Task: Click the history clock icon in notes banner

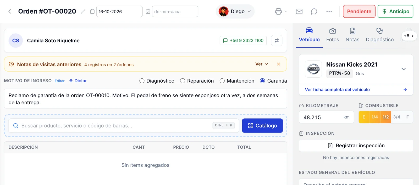Action: (11, 64)
